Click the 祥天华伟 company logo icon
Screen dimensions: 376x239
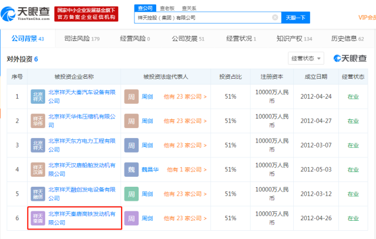tap(37, 121)
